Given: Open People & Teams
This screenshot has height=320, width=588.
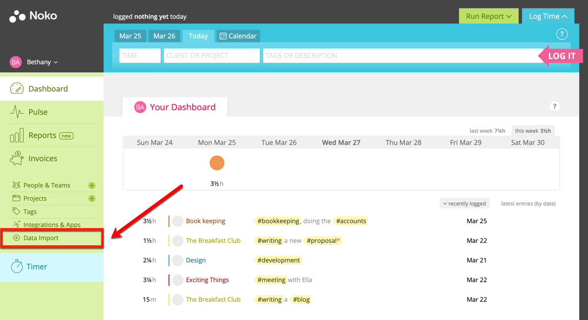Looking at the screenshot, I should tap(46, 185).
